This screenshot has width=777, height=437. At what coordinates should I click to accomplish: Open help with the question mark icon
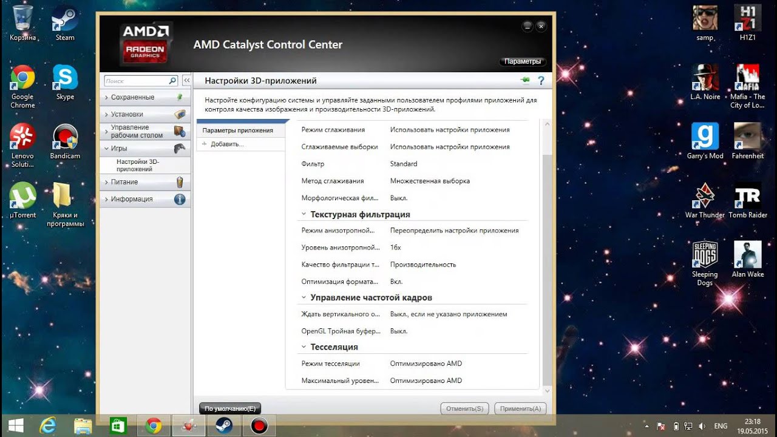click(541, 80)
